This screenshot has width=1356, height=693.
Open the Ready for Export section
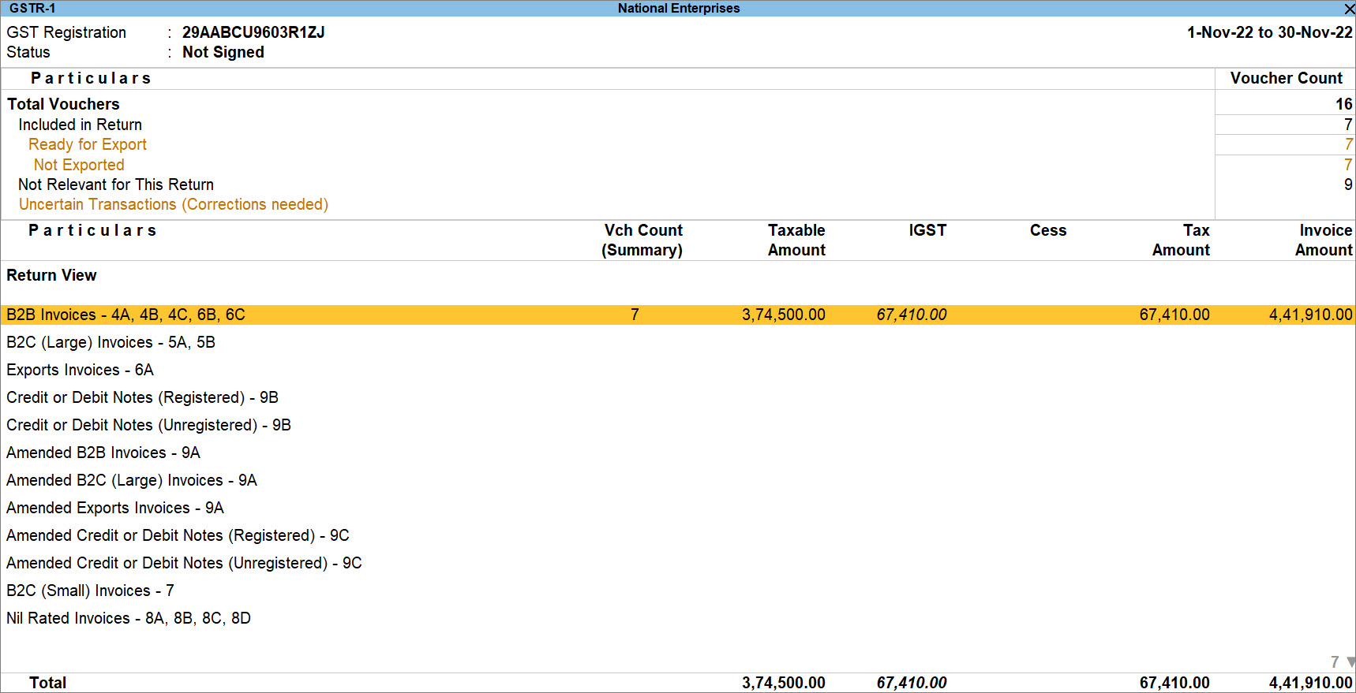click(x=678, y=144)
